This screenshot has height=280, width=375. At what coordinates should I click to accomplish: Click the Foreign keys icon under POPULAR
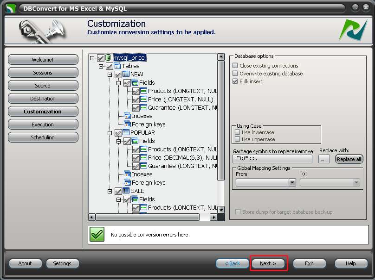[128, 182]
